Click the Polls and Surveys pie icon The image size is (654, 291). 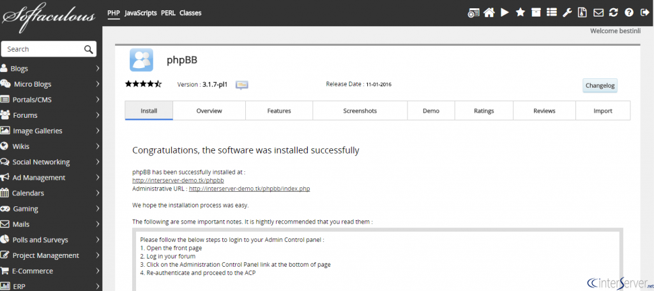(x=4, y=239)
